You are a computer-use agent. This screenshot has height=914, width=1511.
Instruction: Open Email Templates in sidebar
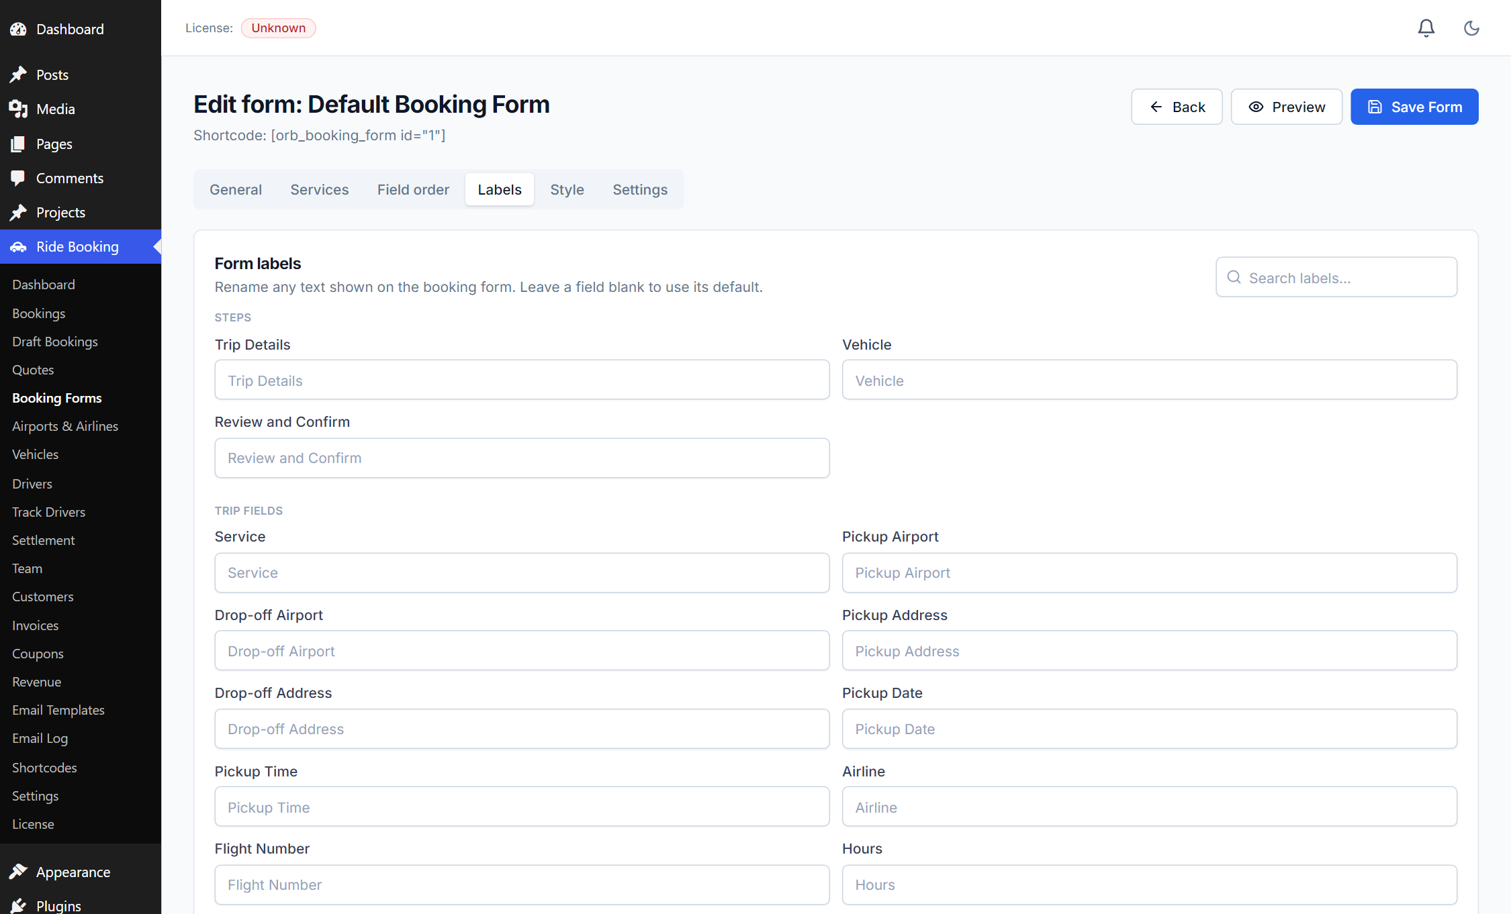(58, 710)
